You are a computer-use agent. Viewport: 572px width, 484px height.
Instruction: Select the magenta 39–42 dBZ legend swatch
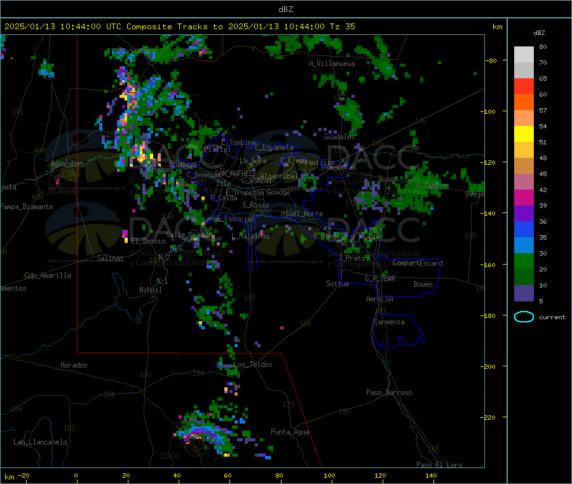[x=524, y=197]
